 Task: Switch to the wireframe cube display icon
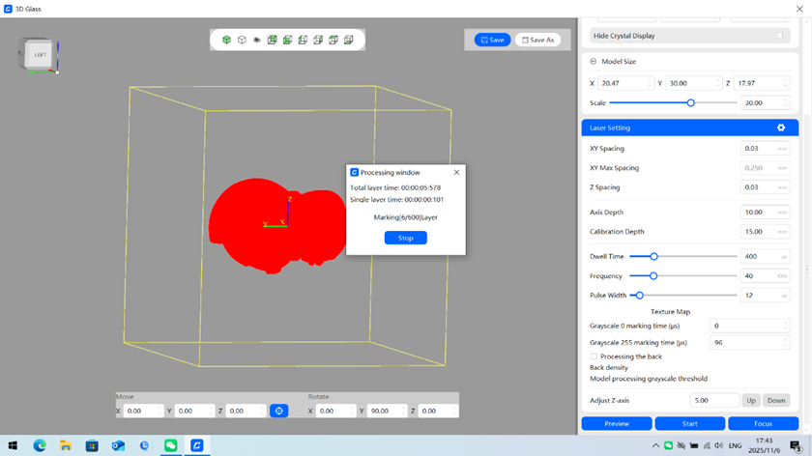click(x=242, y=41)
